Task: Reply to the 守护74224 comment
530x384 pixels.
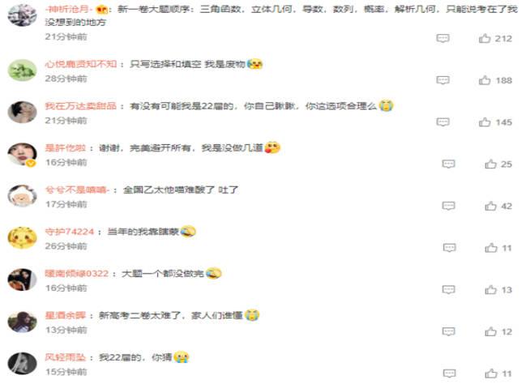Action: point(449,248)
